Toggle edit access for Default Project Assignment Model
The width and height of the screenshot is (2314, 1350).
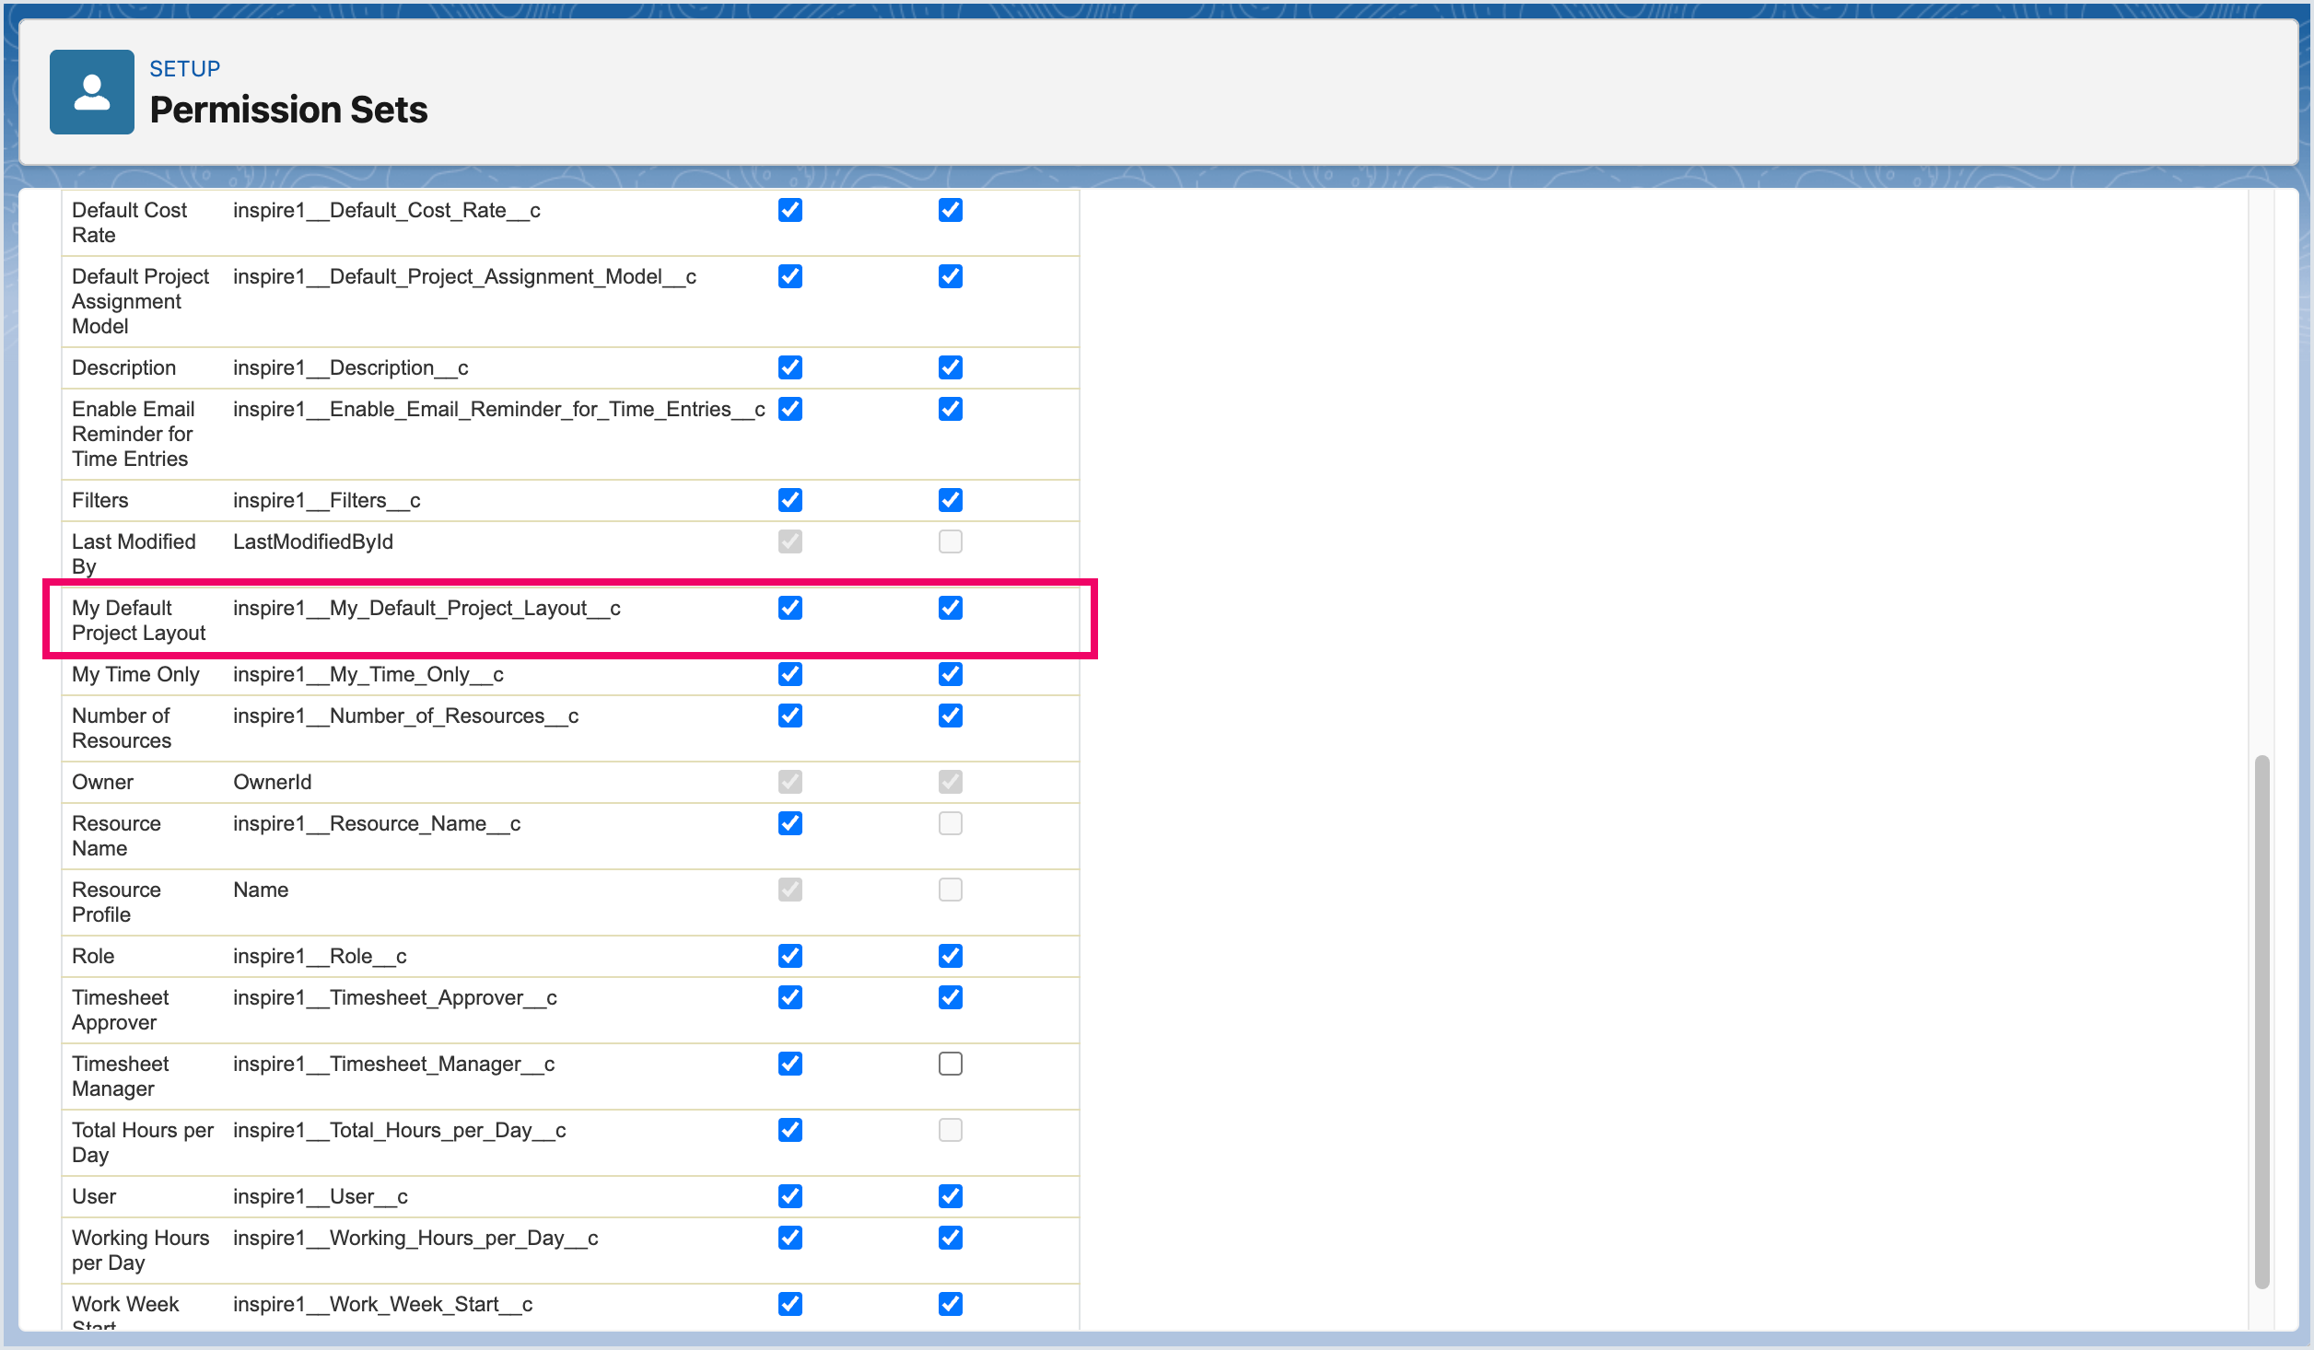pos(950,277)
